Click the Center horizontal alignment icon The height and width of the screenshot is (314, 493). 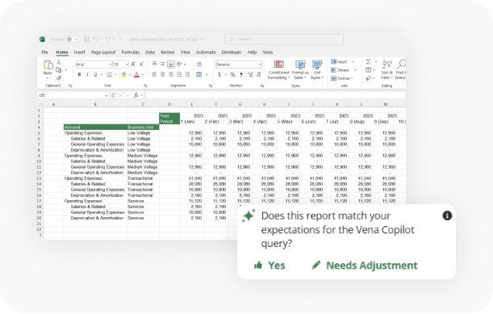[x=162, y=74]
